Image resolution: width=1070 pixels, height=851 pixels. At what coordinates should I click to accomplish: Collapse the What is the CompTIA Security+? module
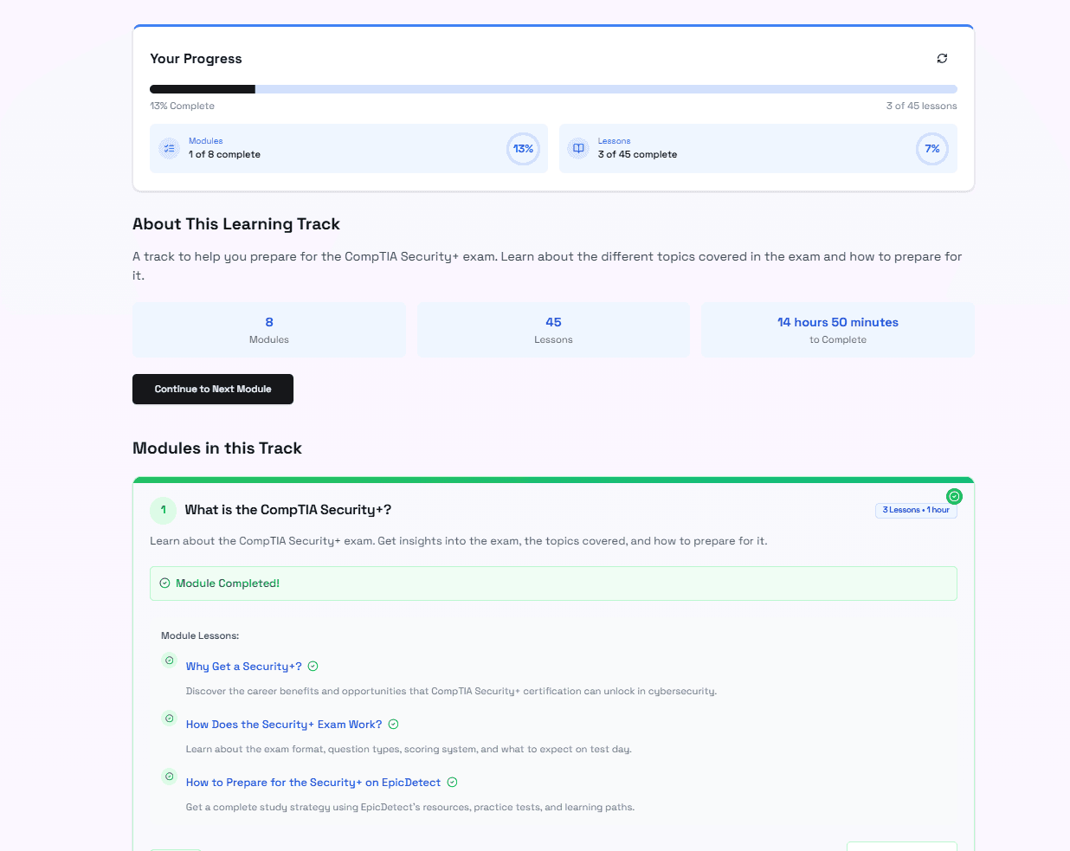coord(287,510)
